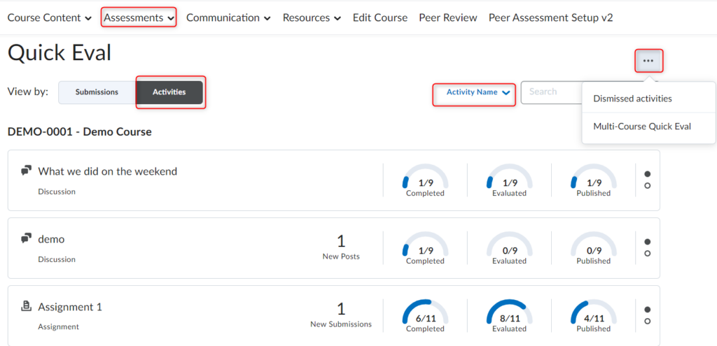
Task: Open the Assignment 1 activity title
Action: click(70, 307)
